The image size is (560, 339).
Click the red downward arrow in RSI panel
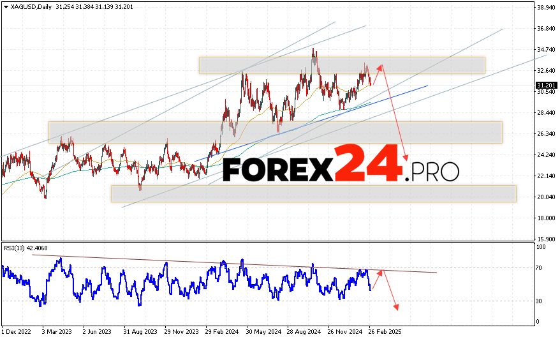pyautogui.click(x=390, y=291)
